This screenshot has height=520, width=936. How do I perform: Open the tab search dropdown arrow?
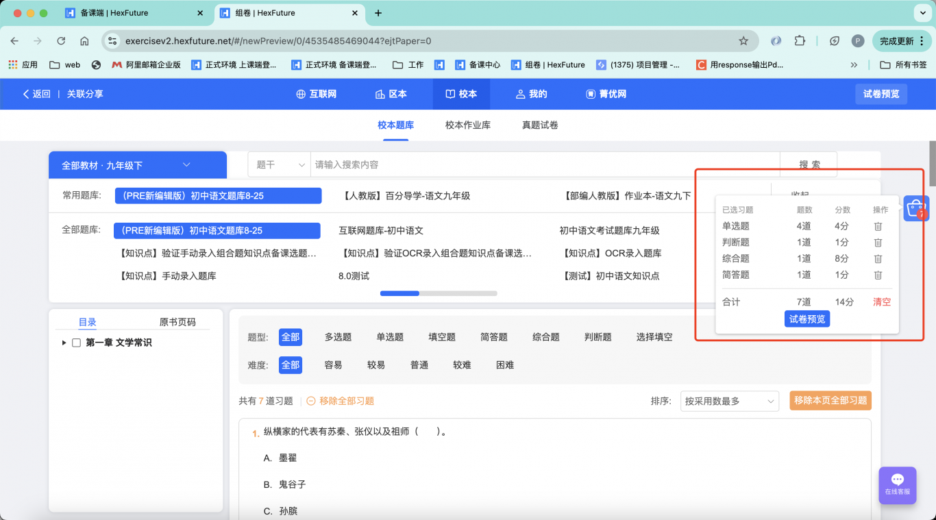922,13
